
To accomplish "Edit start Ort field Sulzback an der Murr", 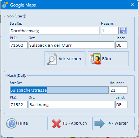I will pyautogui.click(x=71, y=45).
